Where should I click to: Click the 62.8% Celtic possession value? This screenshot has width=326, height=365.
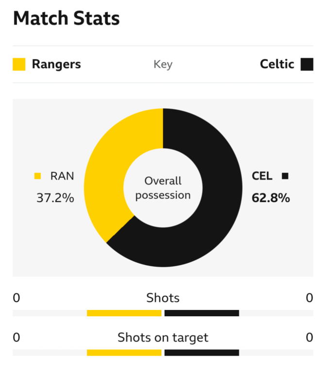[x=271, y=198]
